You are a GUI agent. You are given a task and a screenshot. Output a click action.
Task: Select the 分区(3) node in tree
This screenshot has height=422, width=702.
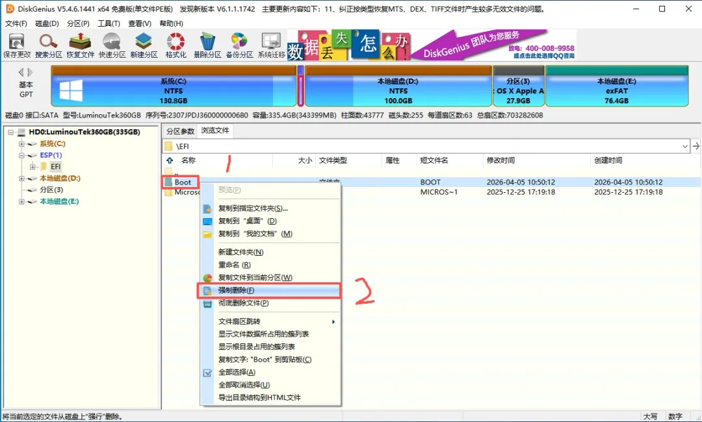pos(52,190)
